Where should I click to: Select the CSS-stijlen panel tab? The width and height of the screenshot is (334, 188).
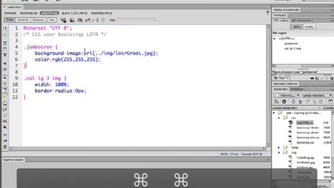coord(281,20)
